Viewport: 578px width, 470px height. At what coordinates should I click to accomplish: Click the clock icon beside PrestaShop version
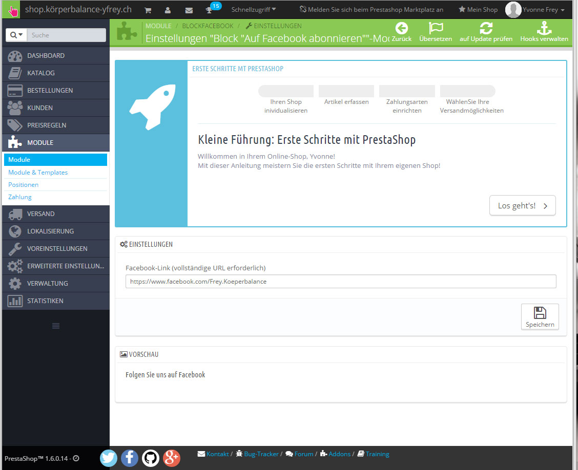[76, 458]
